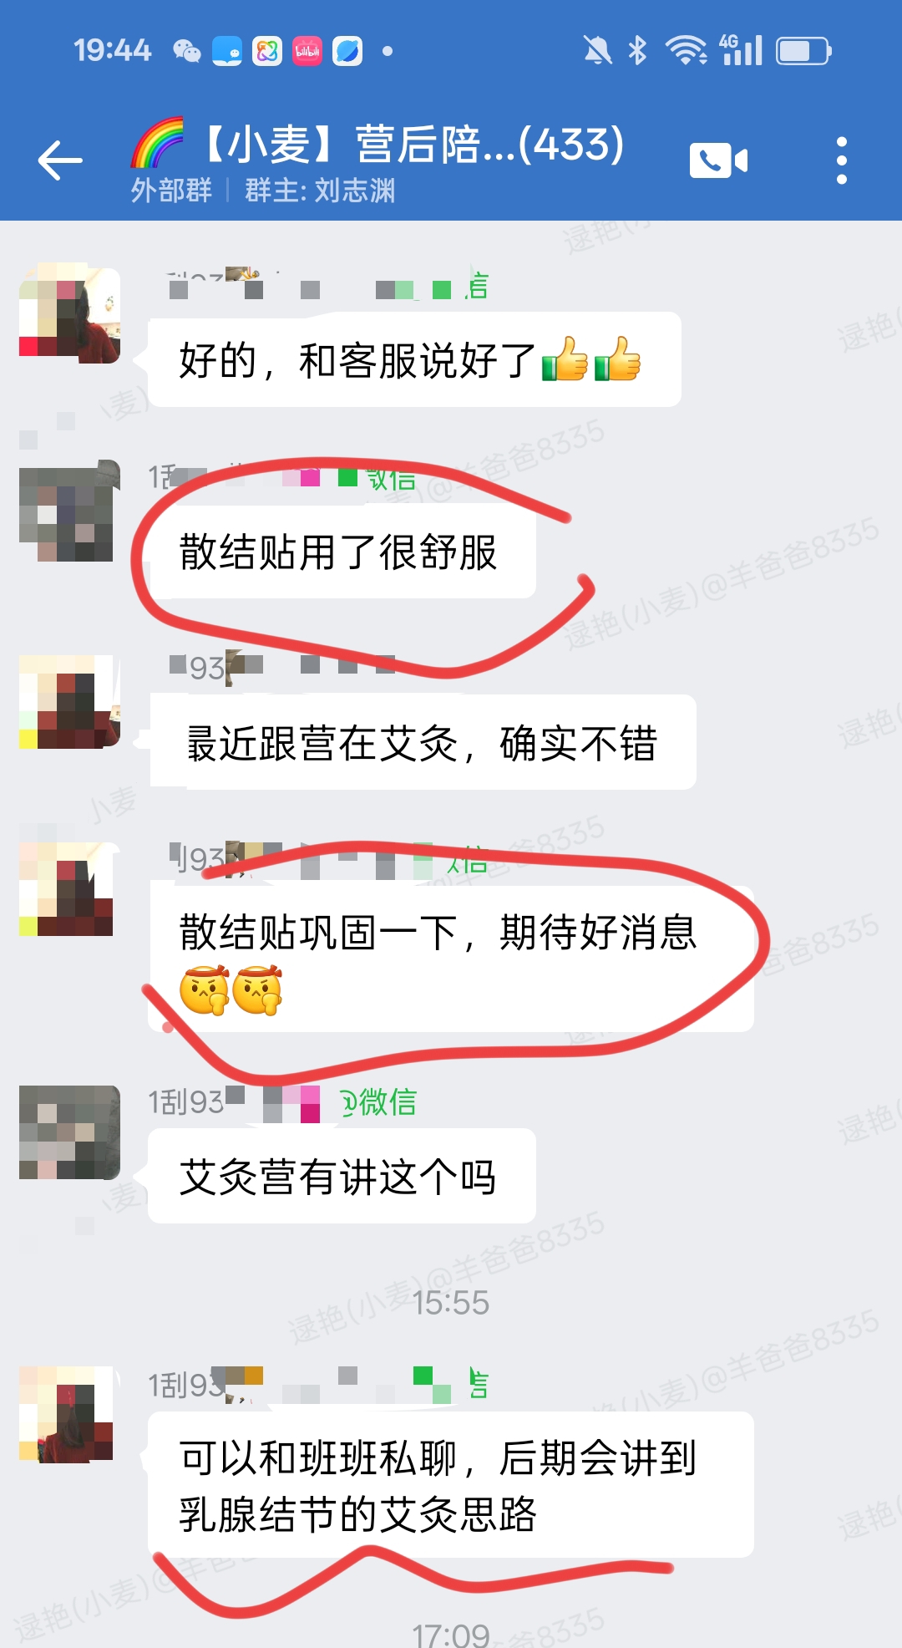Open avatar beside 艾灸营有讲这个吗 message
The height and width of the screenshot is (1648, 902).
[x=69, y=1132]
